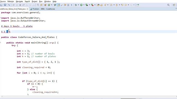The width and height of the screenshot is (177, 99).
Task: Open the Coverage dropdown arrow
Action: click(89, 5)
